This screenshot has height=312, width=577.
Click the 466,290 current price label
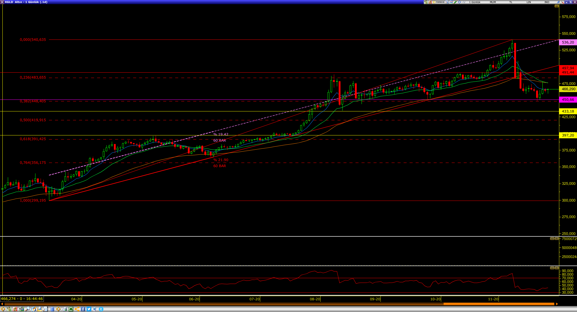(568, 89)
